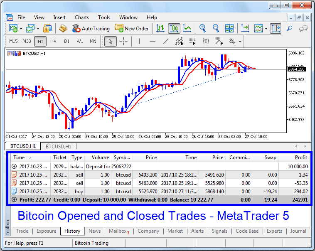Zoom out on the chart
The width and height of the screenshot is (315, 251).
pos(216,29)
